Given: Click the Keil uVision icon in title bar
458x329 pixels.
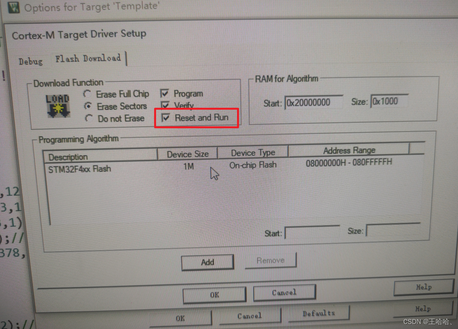Looking at the screenshot, I should 14,7.
